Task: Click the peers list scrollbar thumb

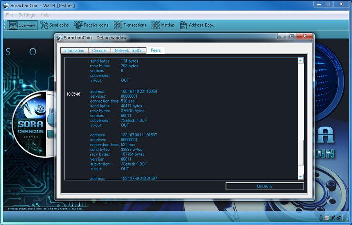Action: pos(301,152)
